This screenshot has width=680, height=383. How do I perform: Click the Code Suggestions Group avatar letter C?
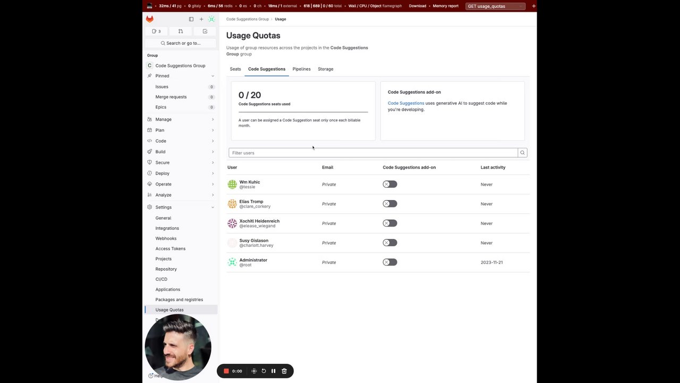pyautogui.click(x=150, y=65)
